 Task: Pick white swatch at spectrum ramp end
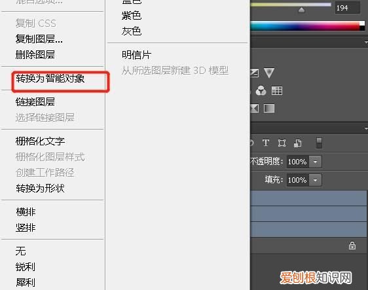362,23
